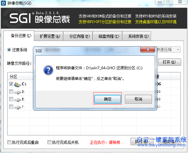The width and height of the screenshot is (188, 153).
Task: Click the 执行 button
Action: pyautogui.click(x=142, y=141)
